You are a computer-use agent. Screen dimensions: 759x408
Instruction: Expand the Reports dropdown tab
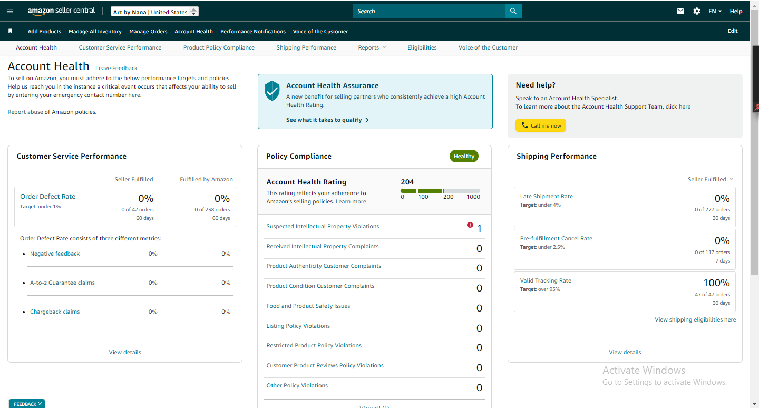click(372, 47)
